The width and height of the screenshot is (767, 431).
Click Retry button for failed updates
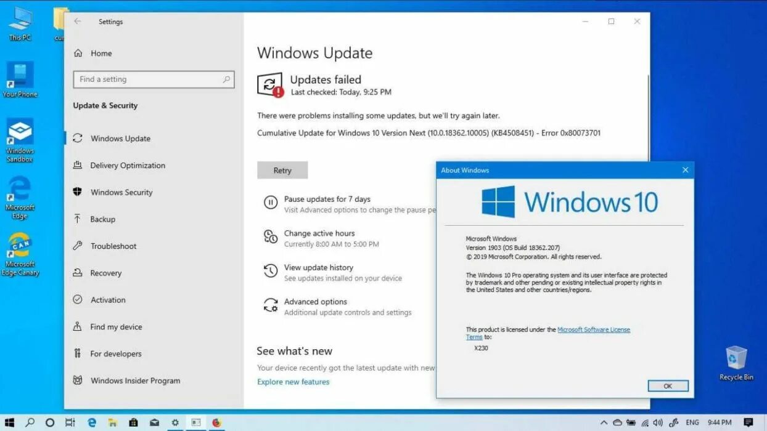click(x=282, y=171)
